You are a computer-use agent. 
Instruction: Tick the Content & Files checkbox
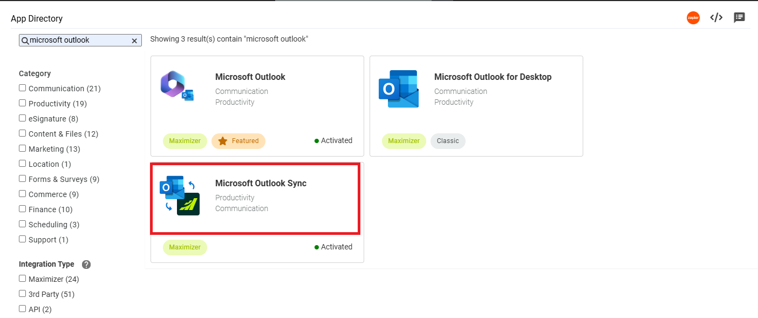tap(22, 133)
